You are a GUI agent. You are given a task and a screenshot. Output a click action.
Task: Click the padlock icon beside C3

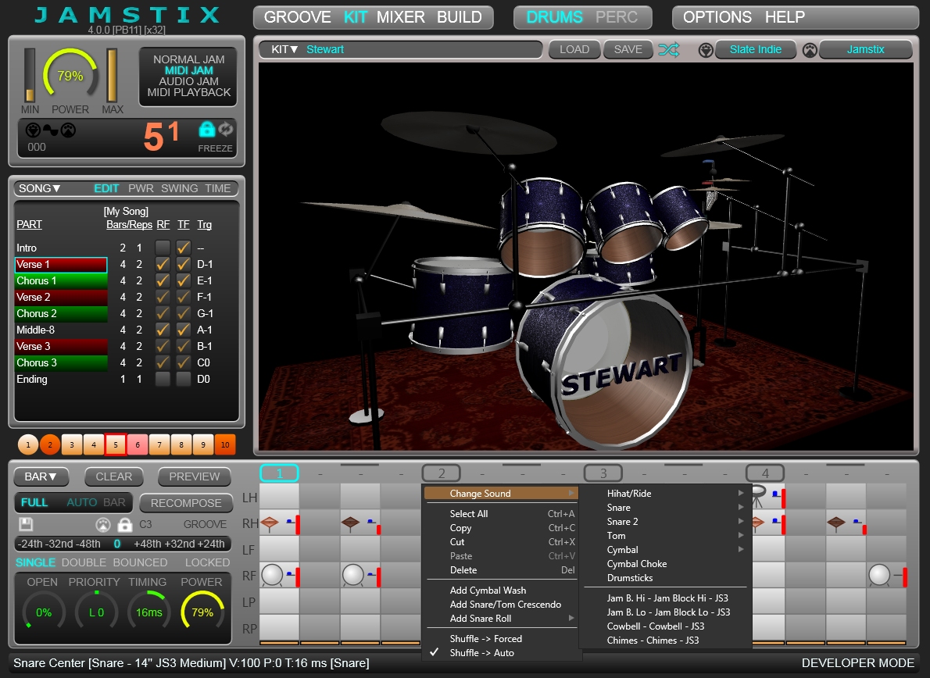(x=124, y=524)
